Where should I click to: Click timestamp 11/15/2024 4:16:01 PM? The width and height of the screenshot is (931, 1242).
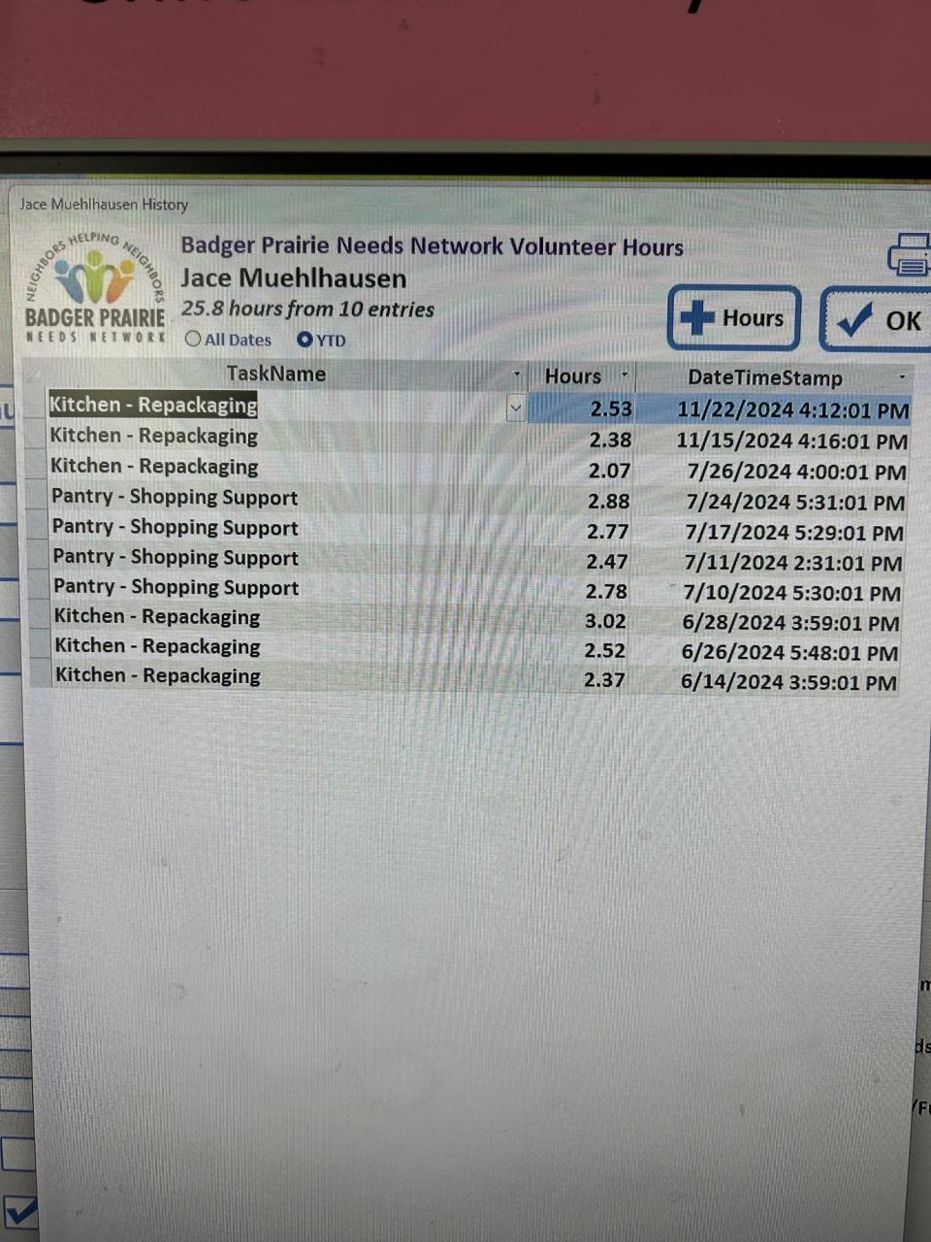792,441
